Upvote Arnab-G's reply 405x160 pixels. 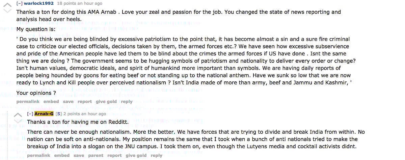click(x=18, y=115)
